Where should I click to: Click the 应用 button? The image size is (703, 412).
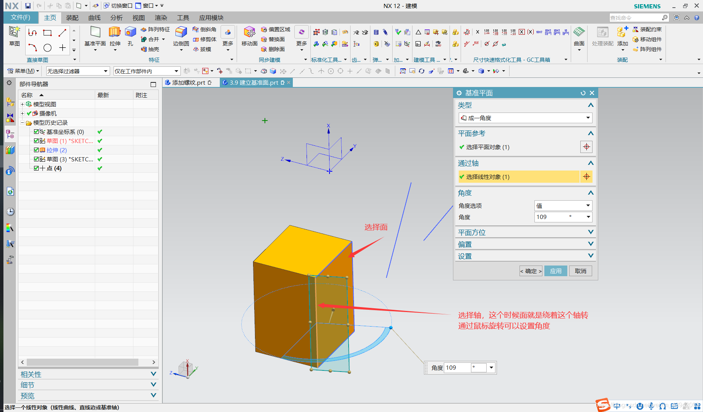point(556,271)
